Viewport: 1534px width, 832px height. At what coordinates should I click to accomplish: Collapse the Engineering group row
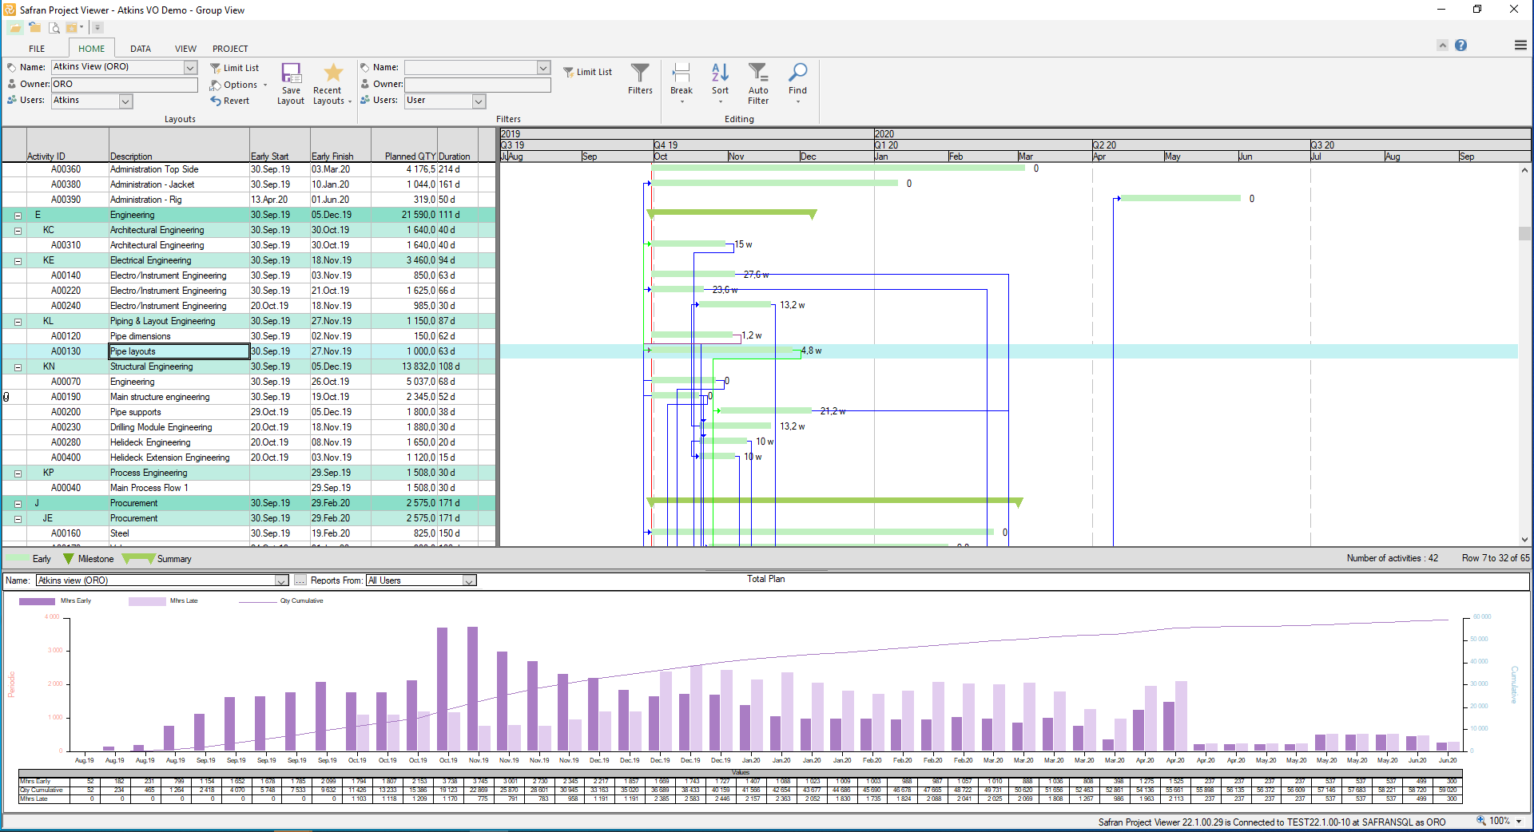[17, 214]
